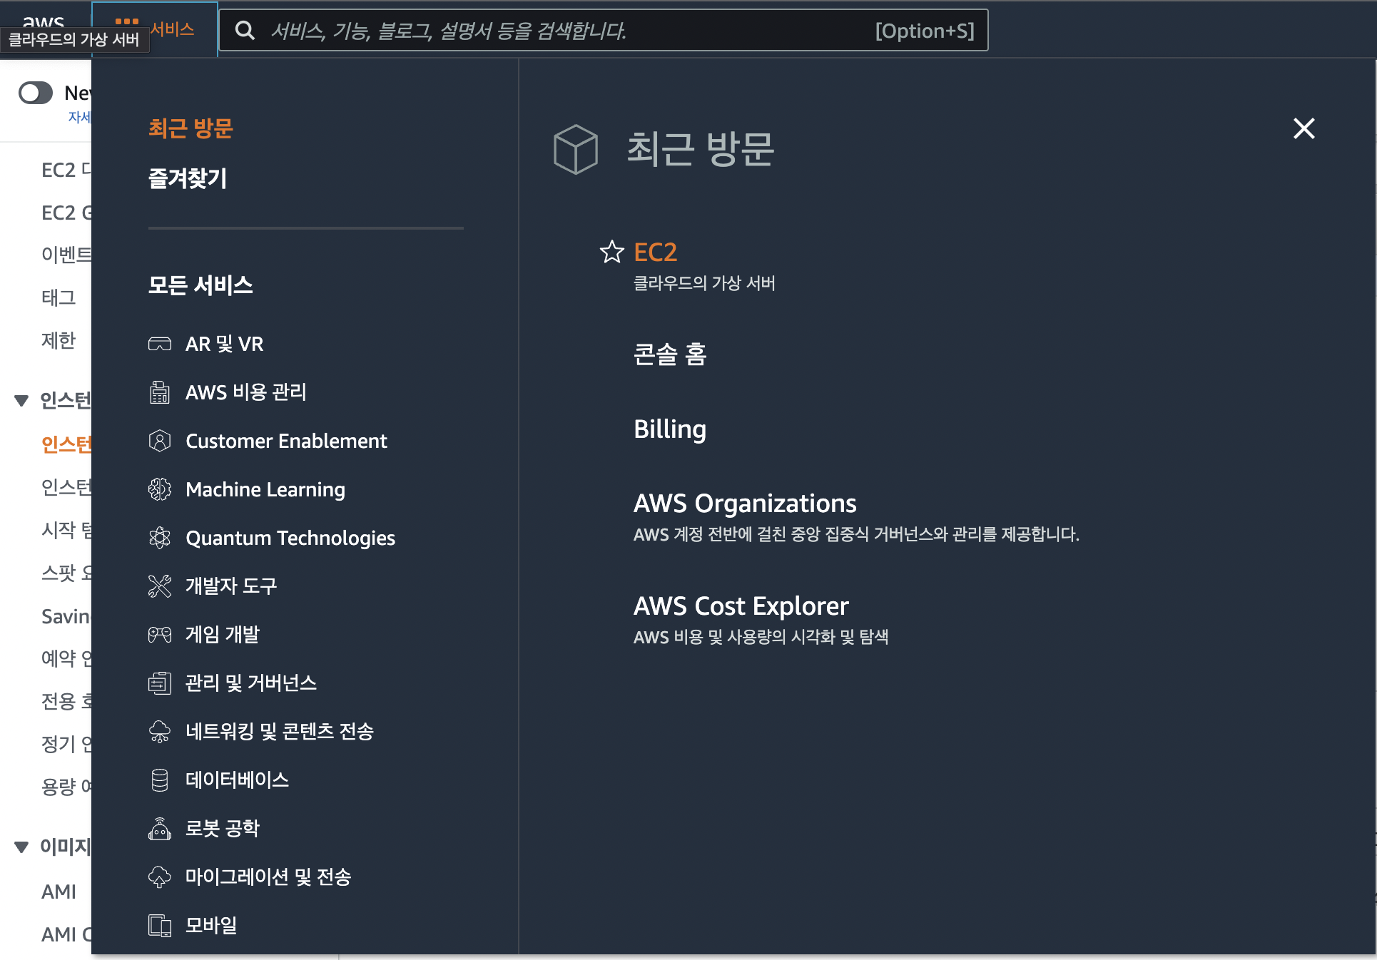This screenshot has height=960, width=1377.
Task: Click the 태그 sidebar item
Action: pyautogui.click(x=59, y=297)
